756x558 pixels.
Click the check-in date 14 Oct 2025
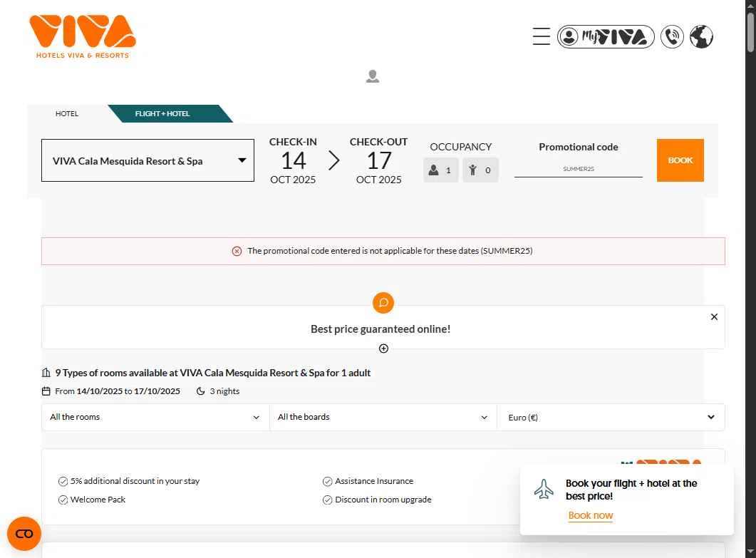(x=293, y=160)
